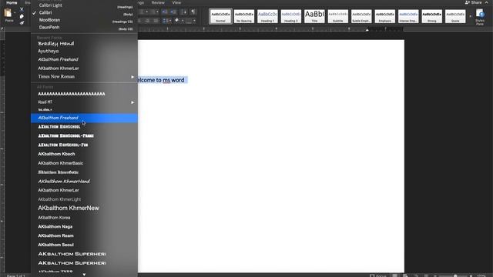The width and height of the screenshot is (493, 277).
Task: Apply the No Spacing style
Action: (244, 16)
